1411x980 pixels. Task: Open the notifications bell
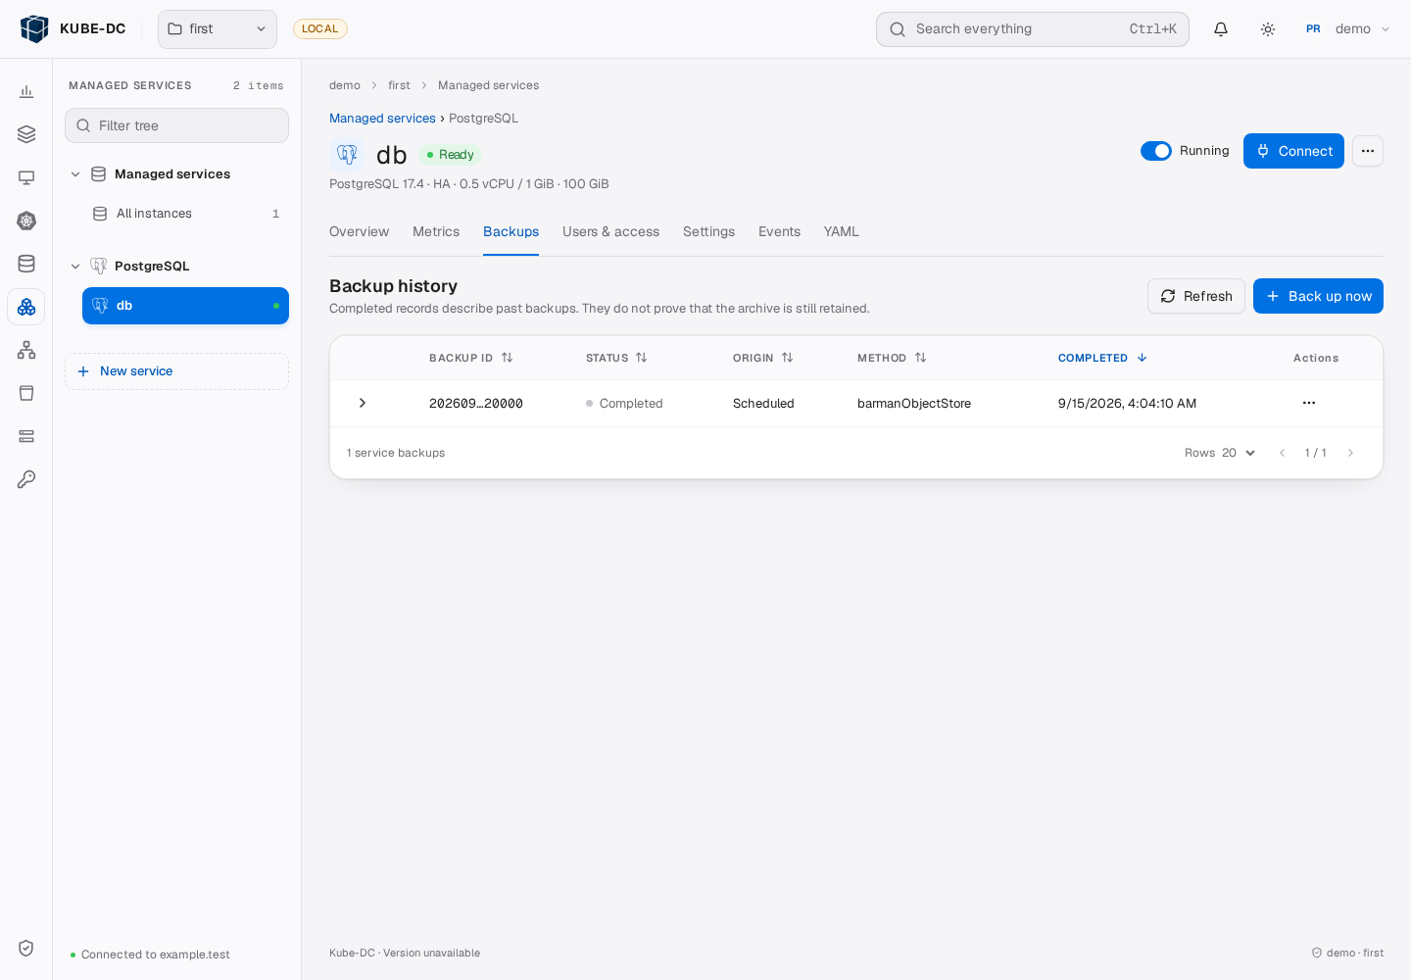pyautogui.click(x=1221, y=29)
